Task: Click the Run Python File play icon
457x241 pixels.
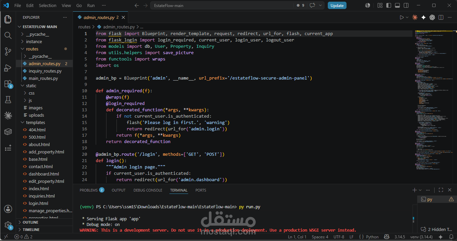Action: (x=402, y=17)
